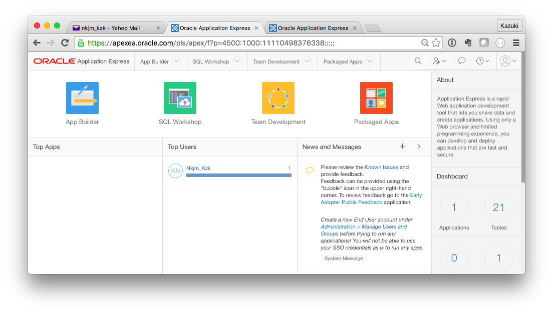Open the administration wrench menu icon

click(439, 61)
